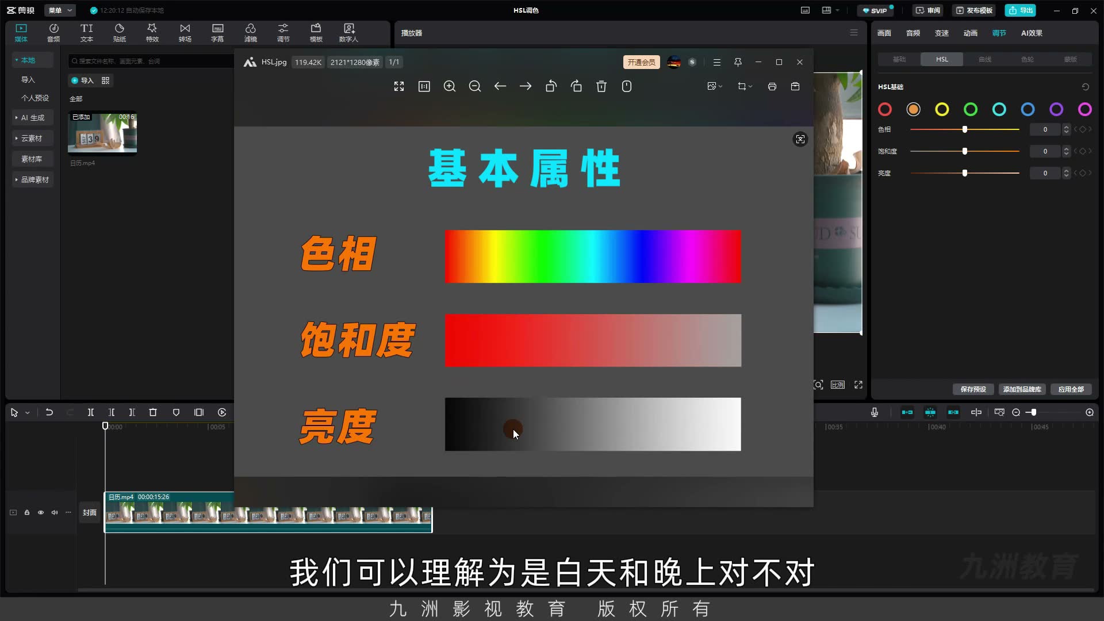Undo the last action in the timeline toolbar
Viewport: 1104px width, 621px height.
click(x=49, y=412)
